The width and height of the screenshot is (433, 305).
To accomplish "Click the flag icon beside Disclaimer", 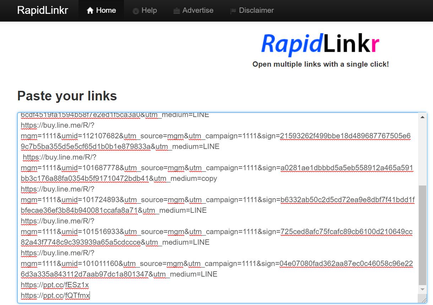I will coord(233,11).
